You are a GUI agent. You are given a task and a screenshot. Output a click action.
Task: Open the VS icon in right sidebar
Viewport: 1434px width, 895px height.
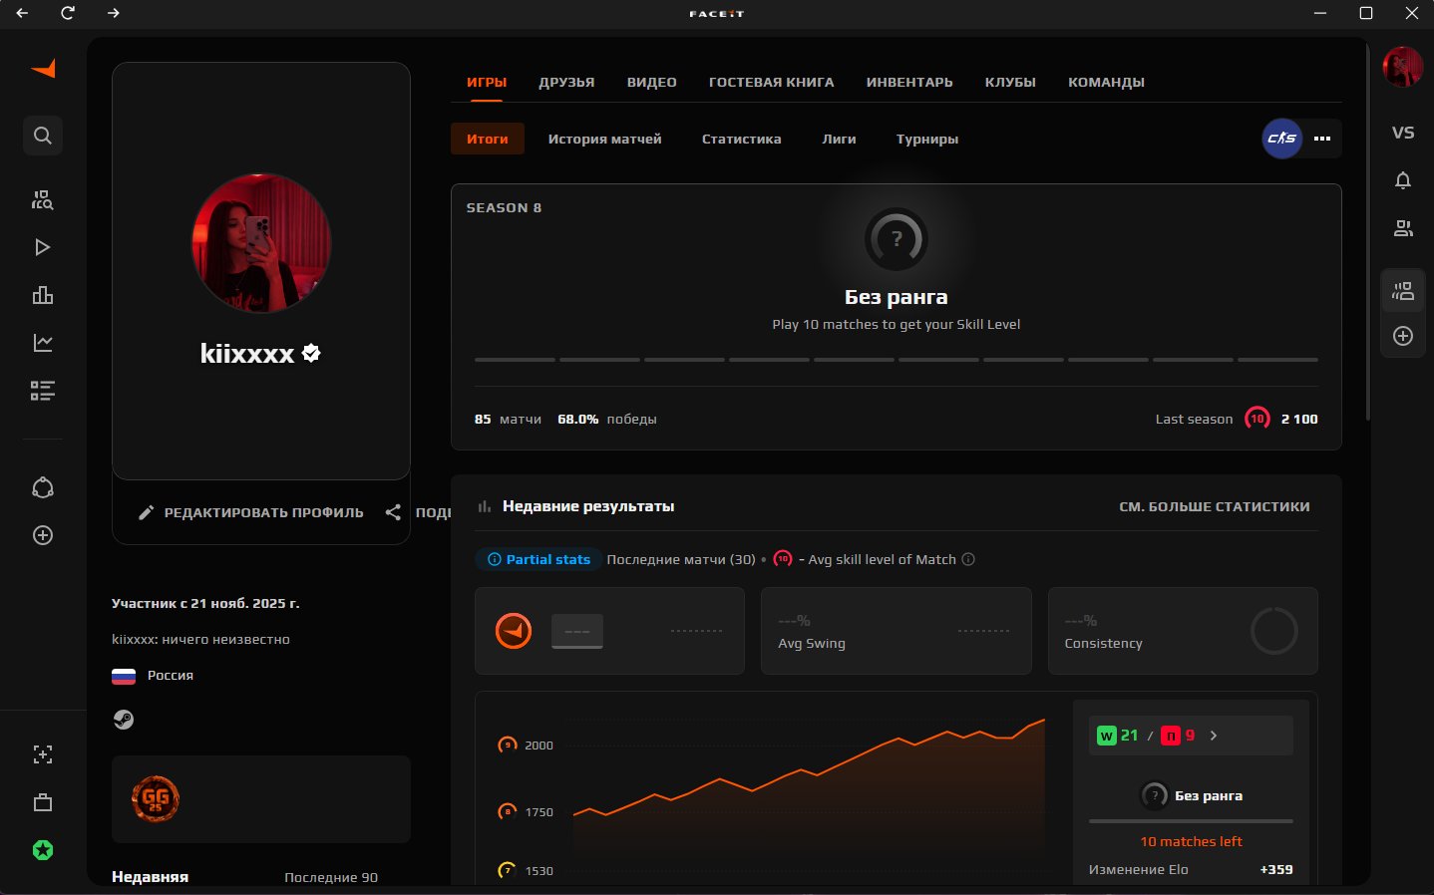[x=1403, y=133]
